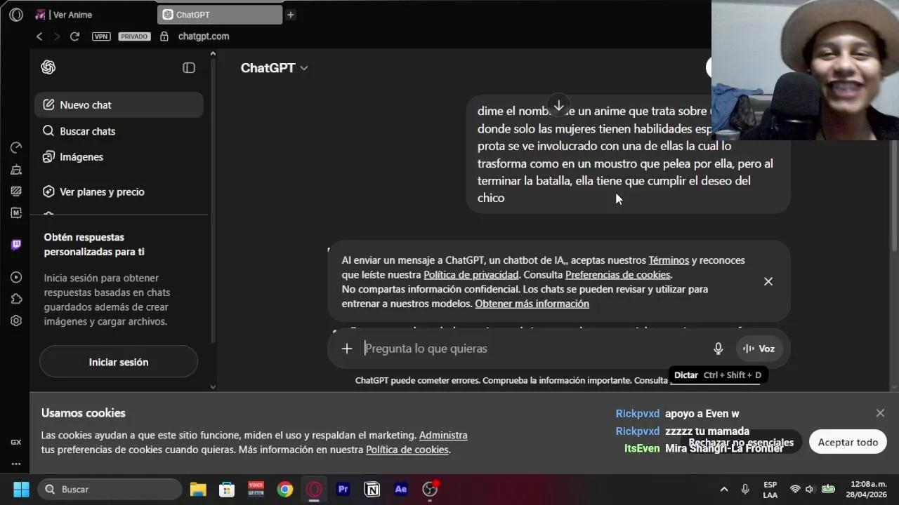Open the striped monitor icon in Opera sidebar
The image size is (899, 505).
16,191
